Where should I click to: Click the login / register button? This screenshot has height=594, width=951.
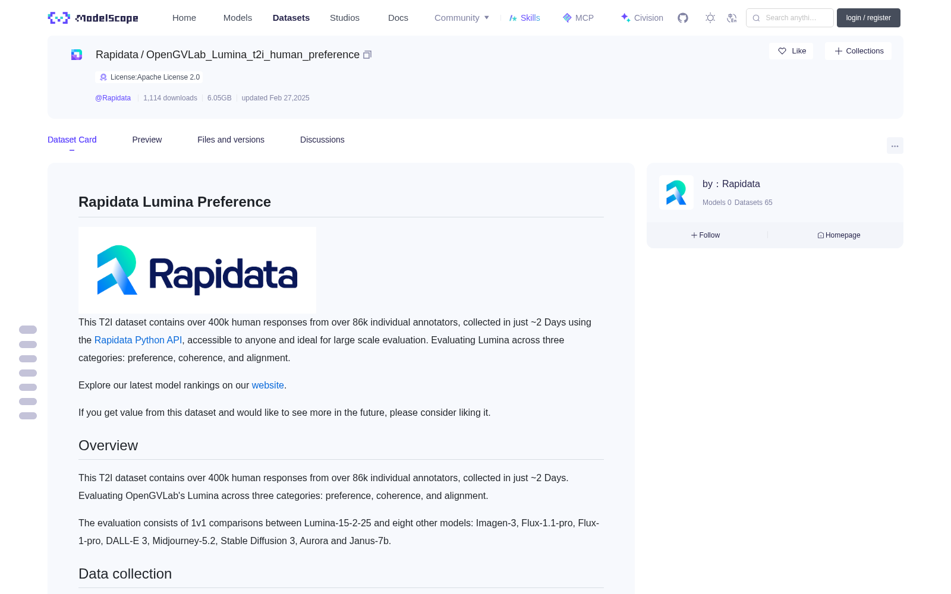pyautogui.click(x=868, y=18)
